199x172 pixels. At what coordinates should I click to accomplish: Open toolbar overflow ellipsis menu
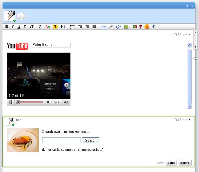(192, 27)
